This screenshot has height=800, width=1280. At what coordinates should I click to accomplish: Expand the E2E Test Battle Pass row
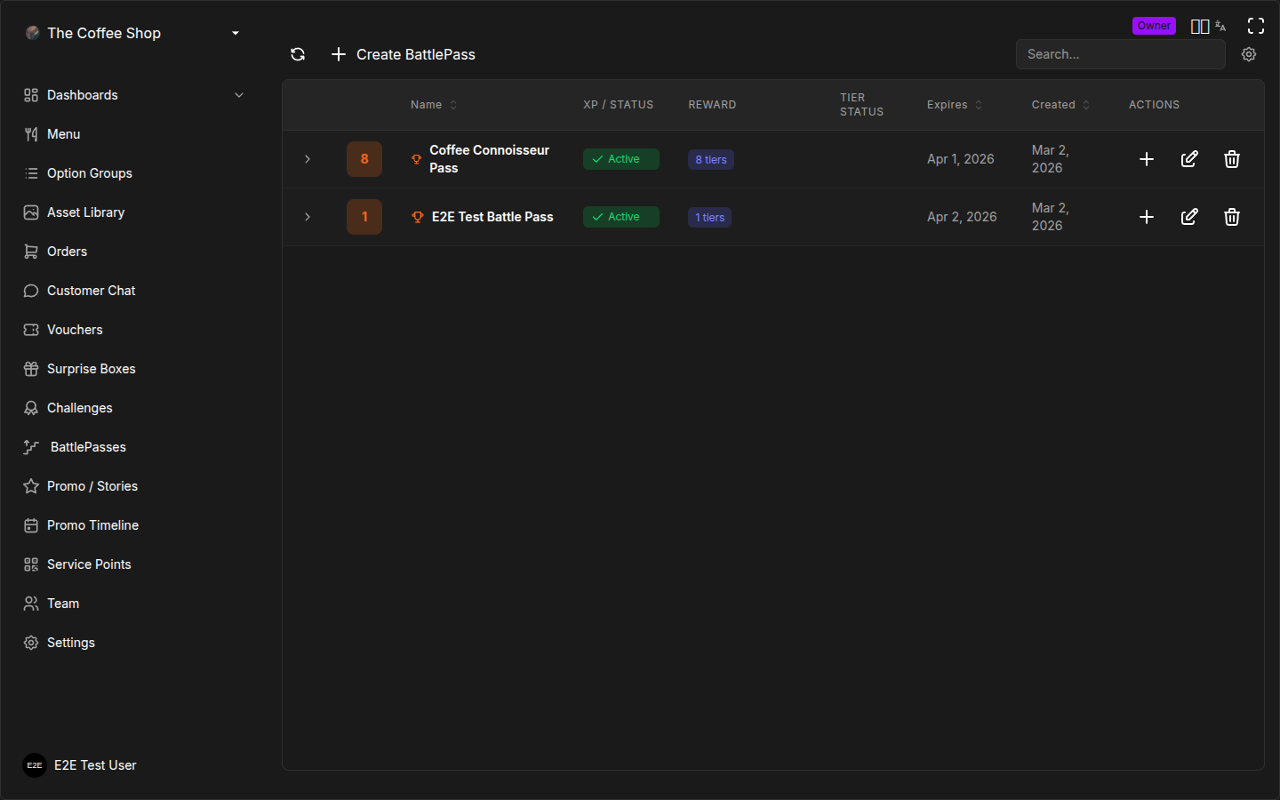point(308,217)
